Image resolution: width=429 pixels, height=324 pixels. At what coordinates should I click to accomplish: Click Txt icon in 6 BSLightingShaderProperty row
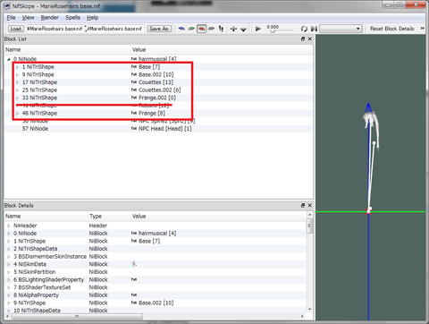click(134, 279)
